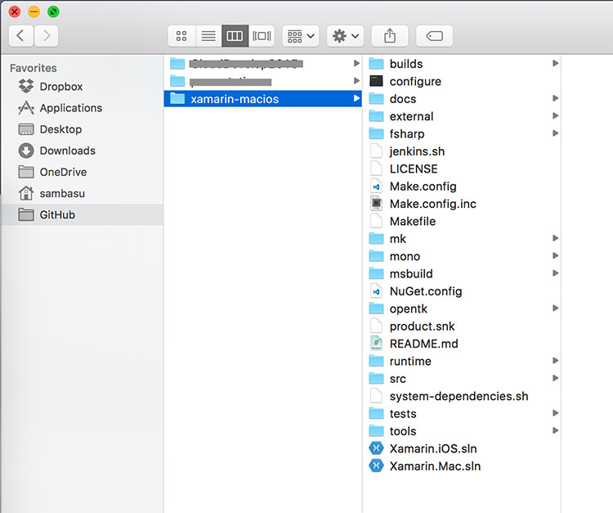Select Make.config file icon
The width and height of the screenshot is (613, 513).
point(376,187)
